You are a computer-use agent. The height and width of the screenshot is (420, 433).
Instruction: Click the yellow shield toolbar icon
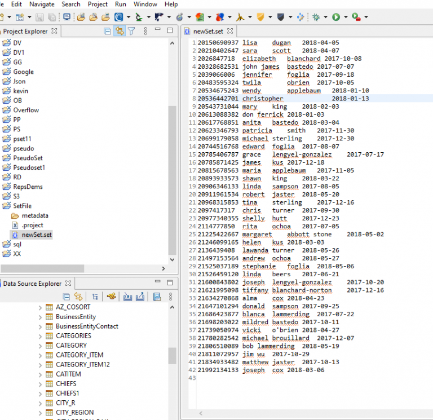tap(260, 17)
